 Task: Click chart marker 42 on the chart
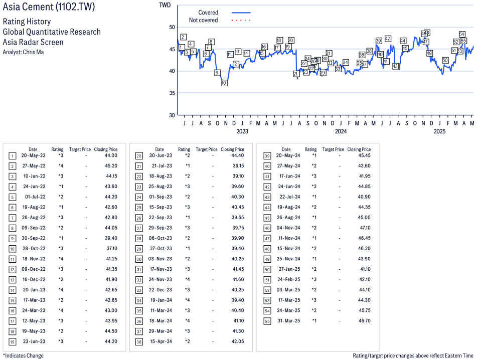pos(388,39)
